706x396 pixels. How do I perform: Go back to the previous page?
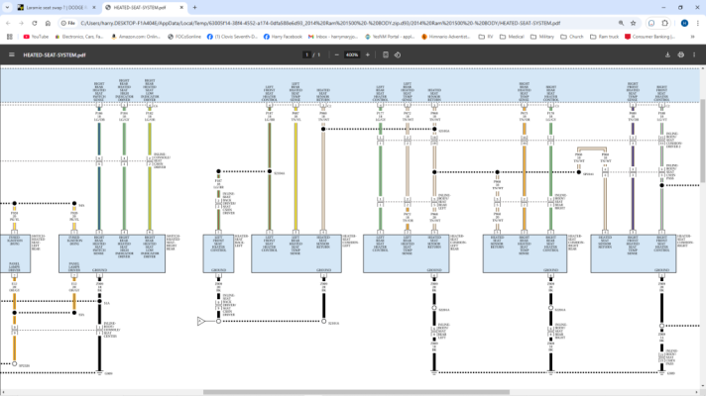click(8, 23)
